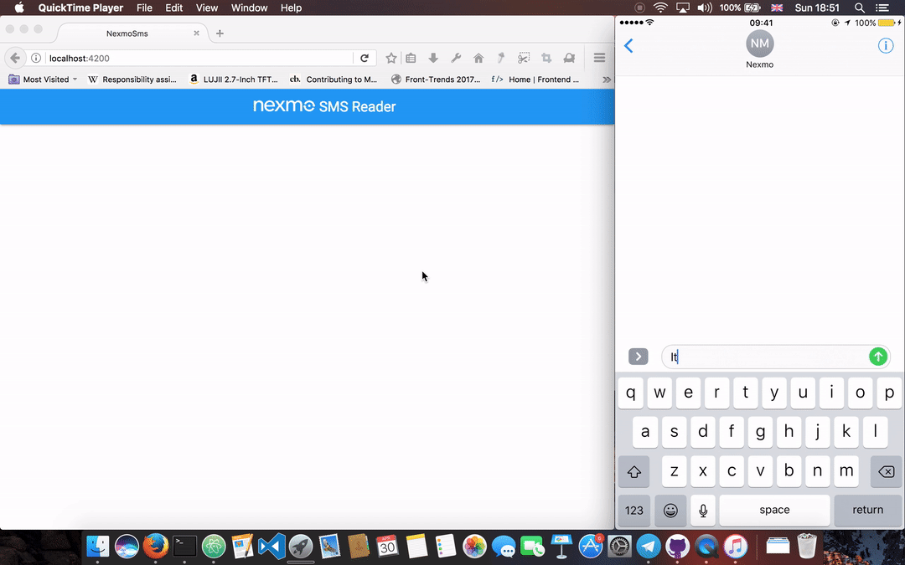Open the Firefox hamburger menu
Viewport: 905px width, 565px height.
pos(600,59)
